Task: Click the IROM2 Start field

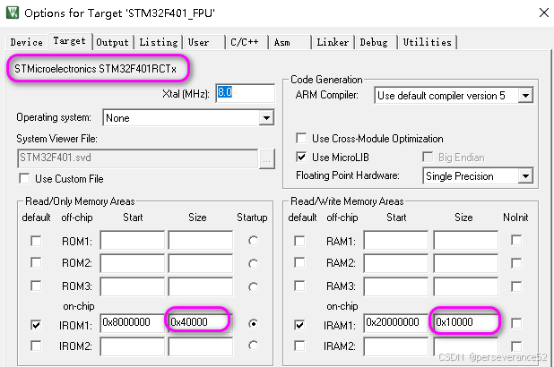Action: [x=133, y=346]
